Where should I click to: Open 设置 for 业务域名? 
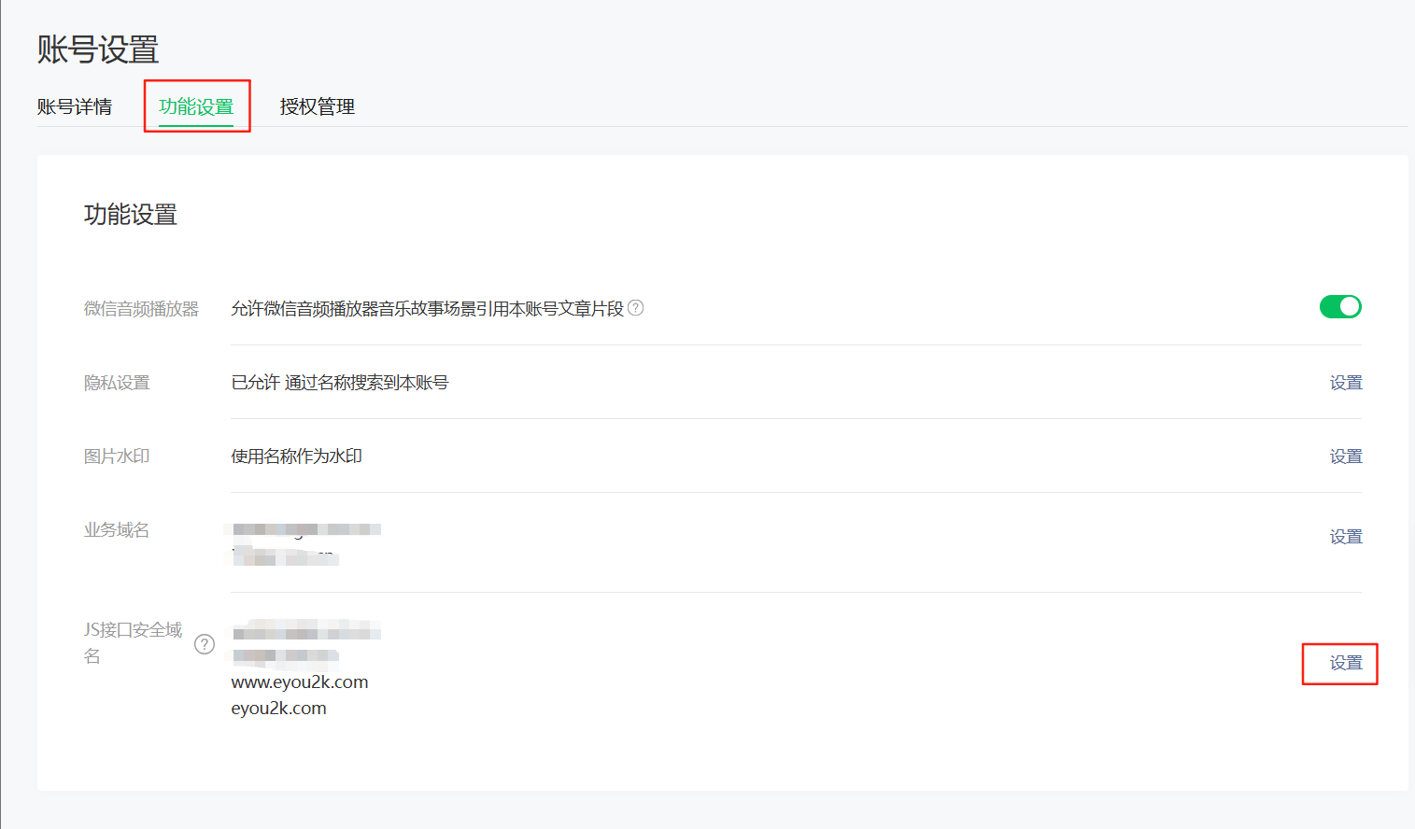[x=1346, y=537]
